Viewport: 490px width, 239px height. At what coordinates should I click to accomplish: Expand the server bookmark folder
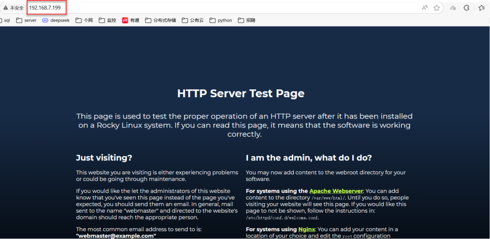26,21
